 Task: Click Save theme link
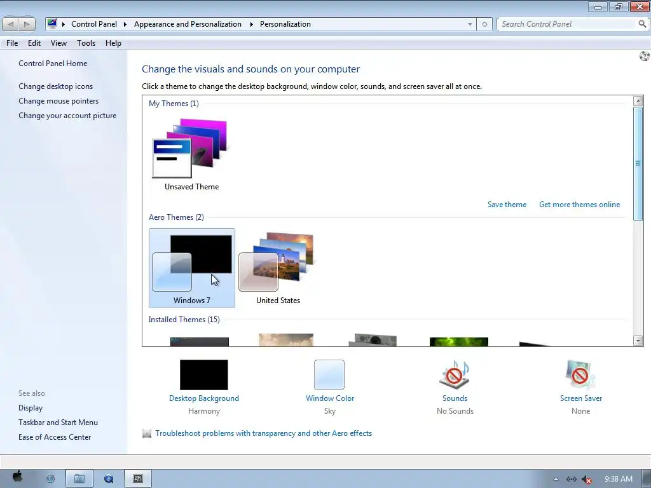pyautogui.click(x=507, y=205)
